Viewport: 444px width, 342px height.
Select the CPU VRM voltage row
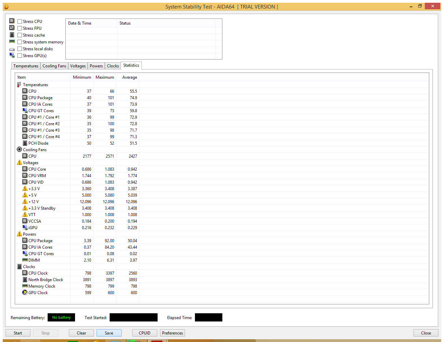point(222,176)
